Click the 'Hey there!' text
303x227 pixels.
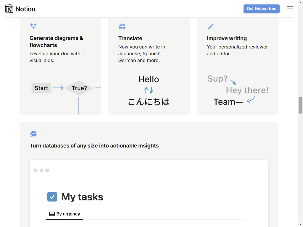click(x=247, y=90)
